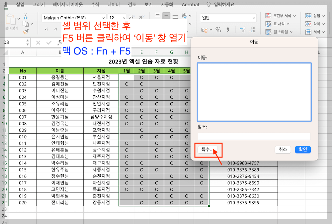Click the 표 서식 format as table icon
The width and height of the screenshot is (332, 224).
point(268,24)
